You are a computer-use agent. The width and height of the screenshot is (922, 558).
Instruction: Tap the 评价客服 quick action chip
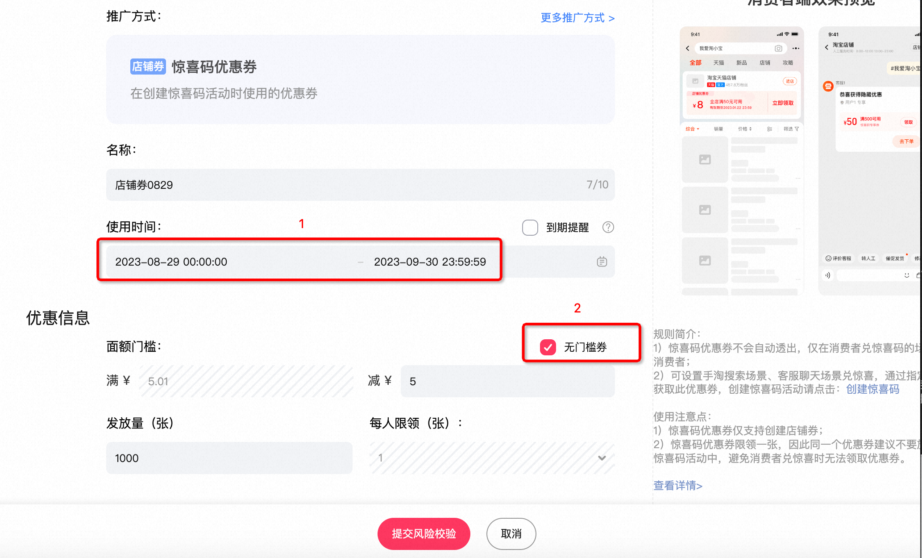[838, 258]
